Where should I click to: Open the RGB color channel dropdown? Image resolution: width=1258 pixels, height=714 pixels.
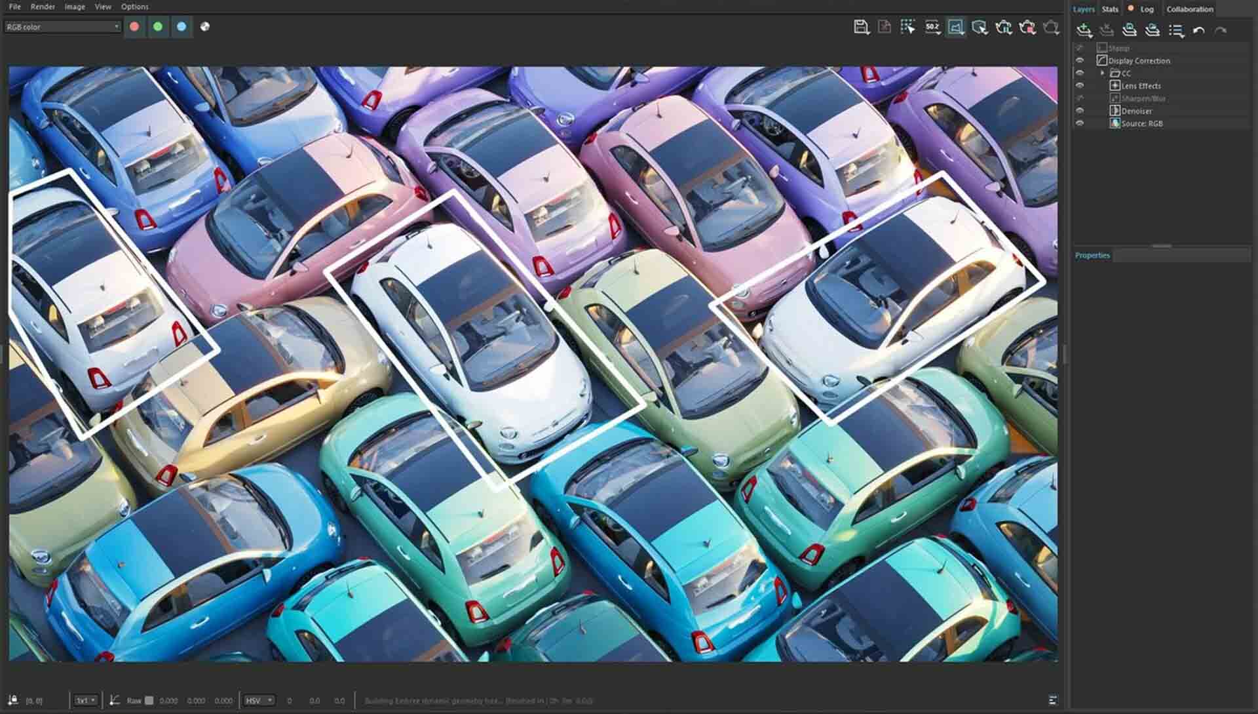click(x=62, y=27)
